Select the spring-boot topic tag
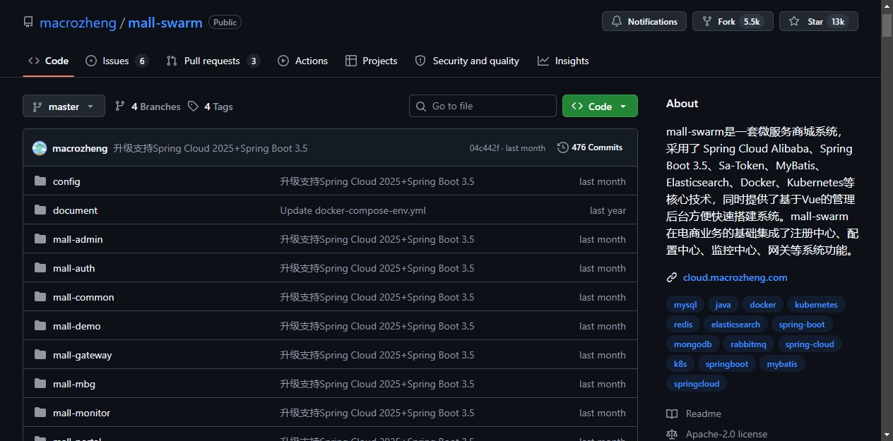 point(802,325)
